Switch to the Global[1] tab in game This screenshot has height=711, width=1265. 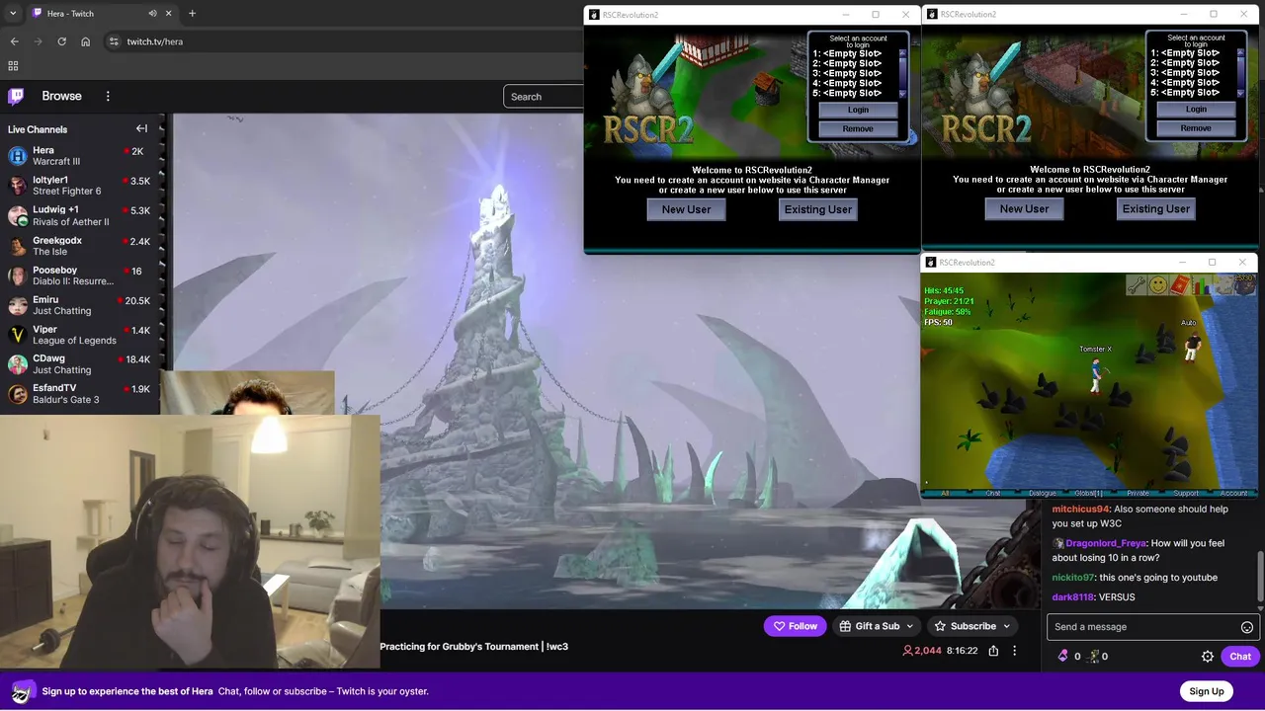(x=1089, y=493)
